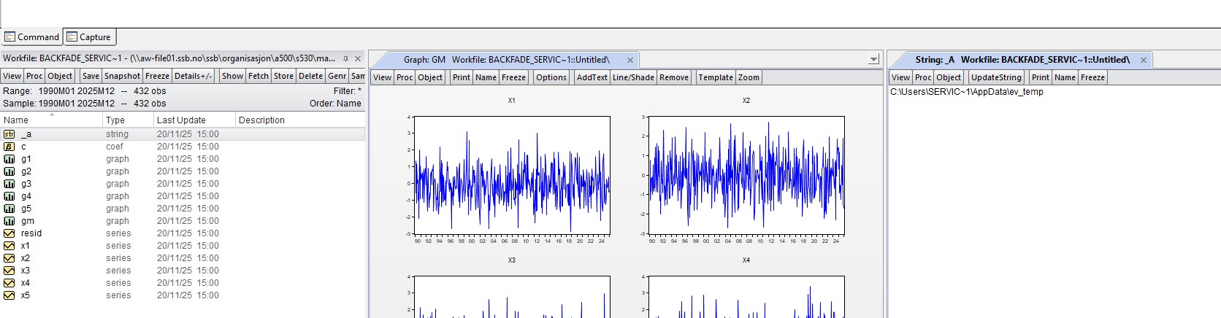Click the X1 graph plot area
Viewport: 1221px width, 318px height.
(511, 175)
